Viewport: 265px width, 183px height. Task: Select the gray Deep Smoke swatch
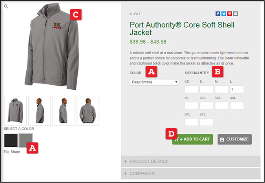click(x=26, y=140)
